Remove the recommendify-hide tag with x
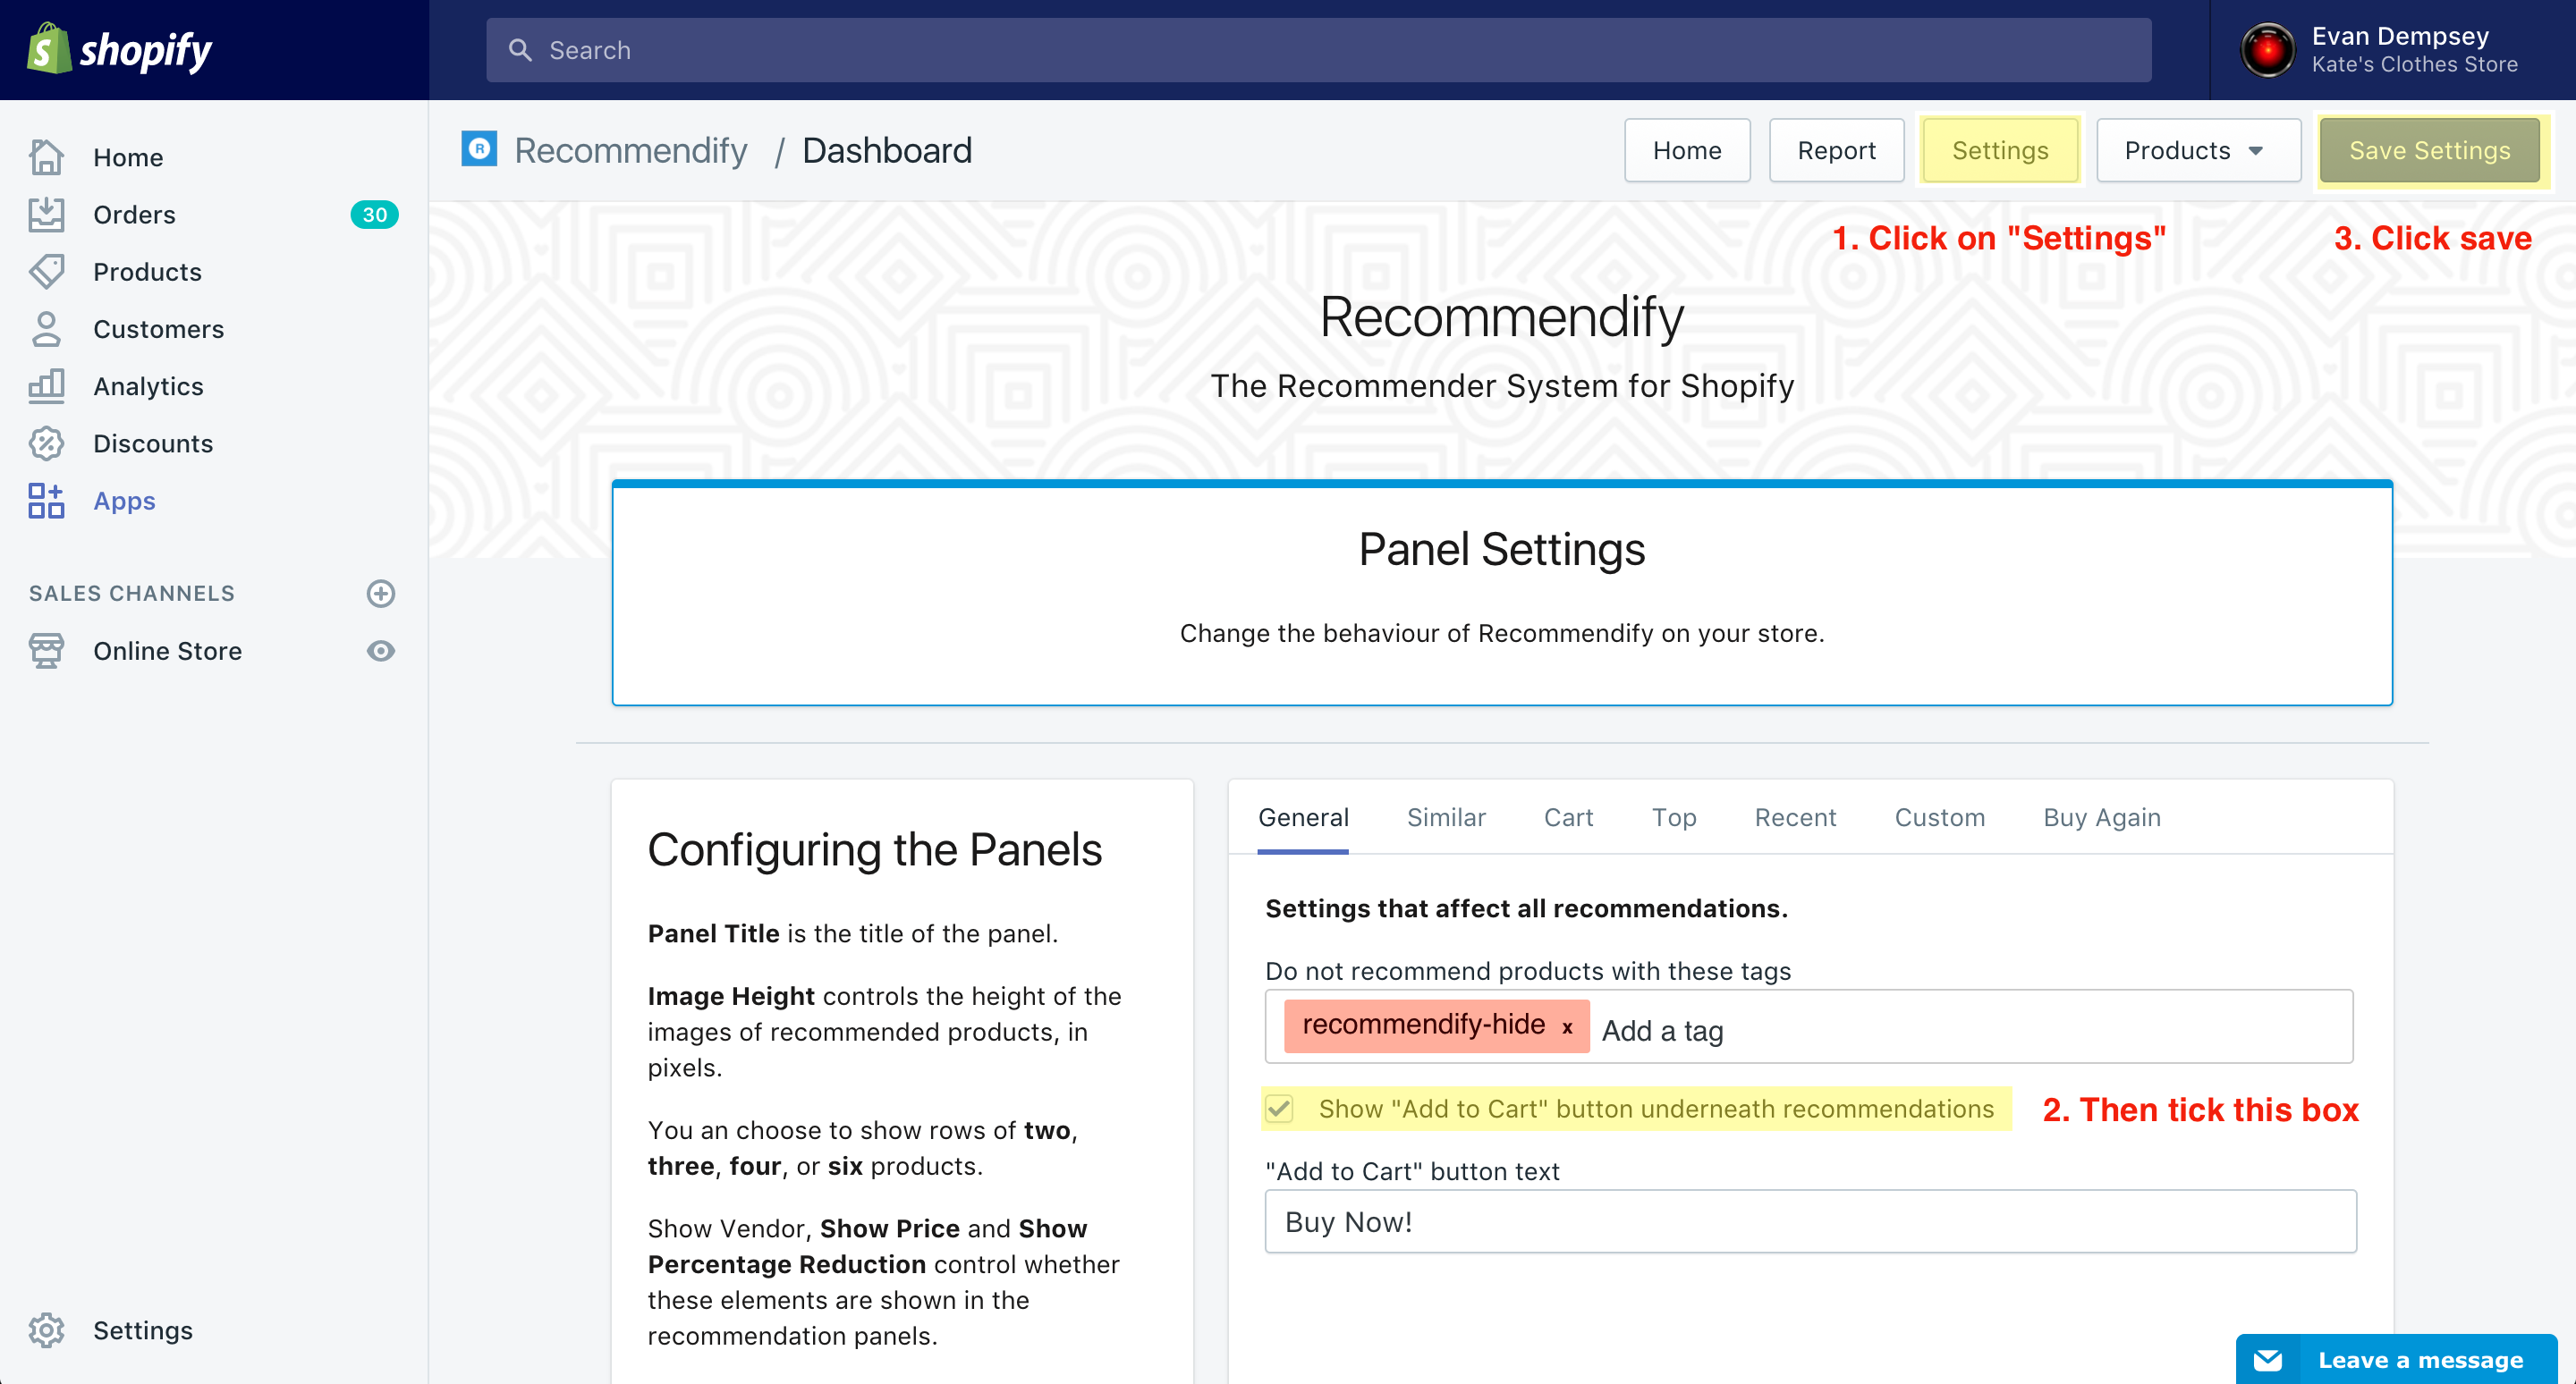The image size is (2576, 1384). [1567, 1027]
